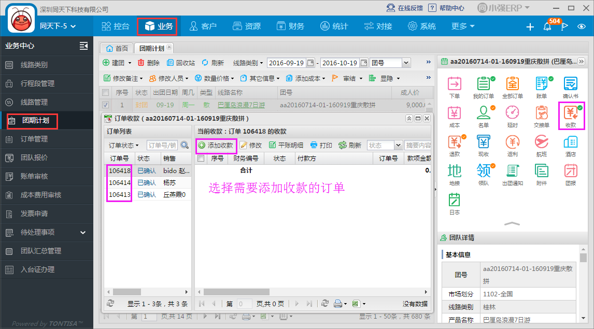Open 更多 menu in top navigation

(462, 26)
